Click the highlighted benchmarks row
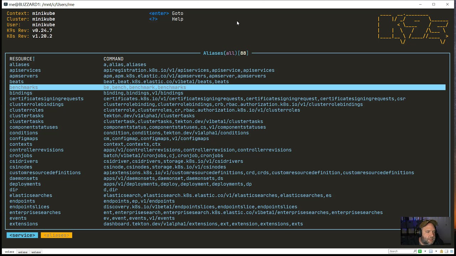 (227, 87)
